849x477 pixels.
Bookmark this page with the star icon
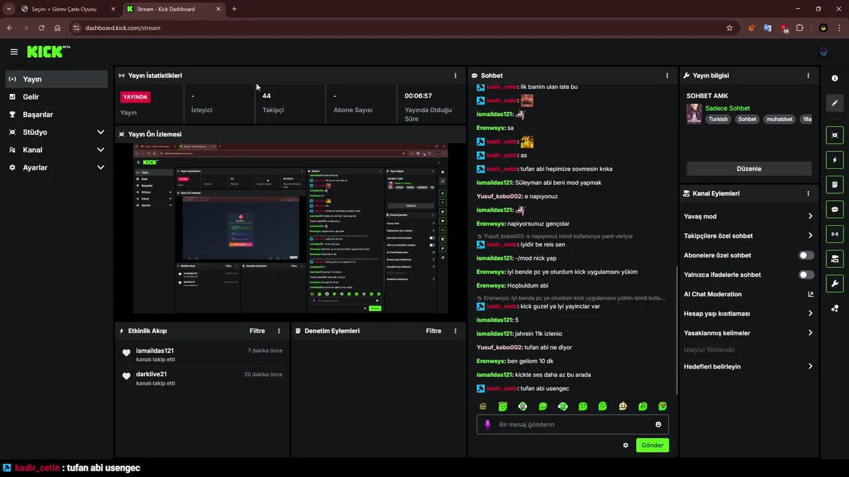tap(730, 28)
